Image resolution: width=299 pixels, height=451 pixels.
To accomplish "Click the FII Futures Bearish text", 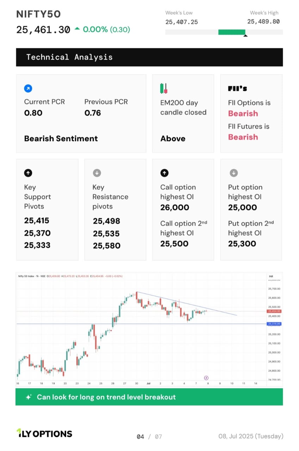I will (x=243, y=137).
